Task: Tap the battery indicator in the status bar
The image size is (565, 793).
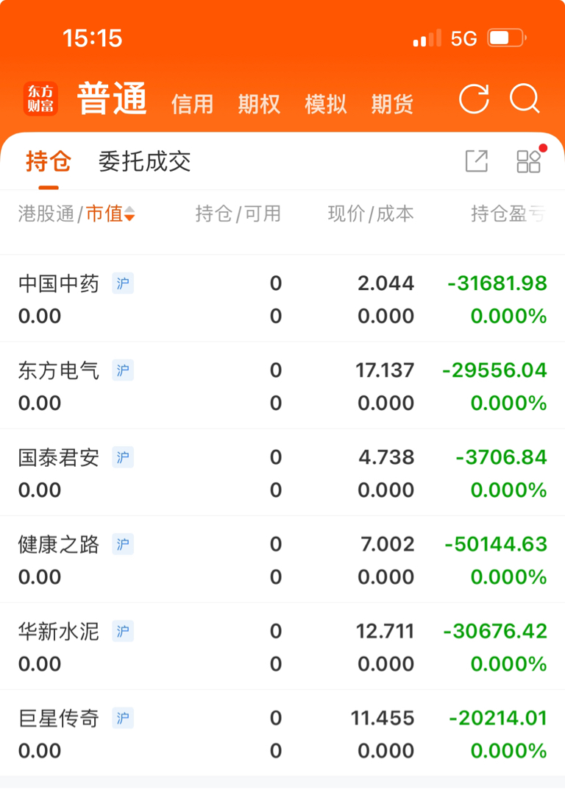Action: [507, 38]
